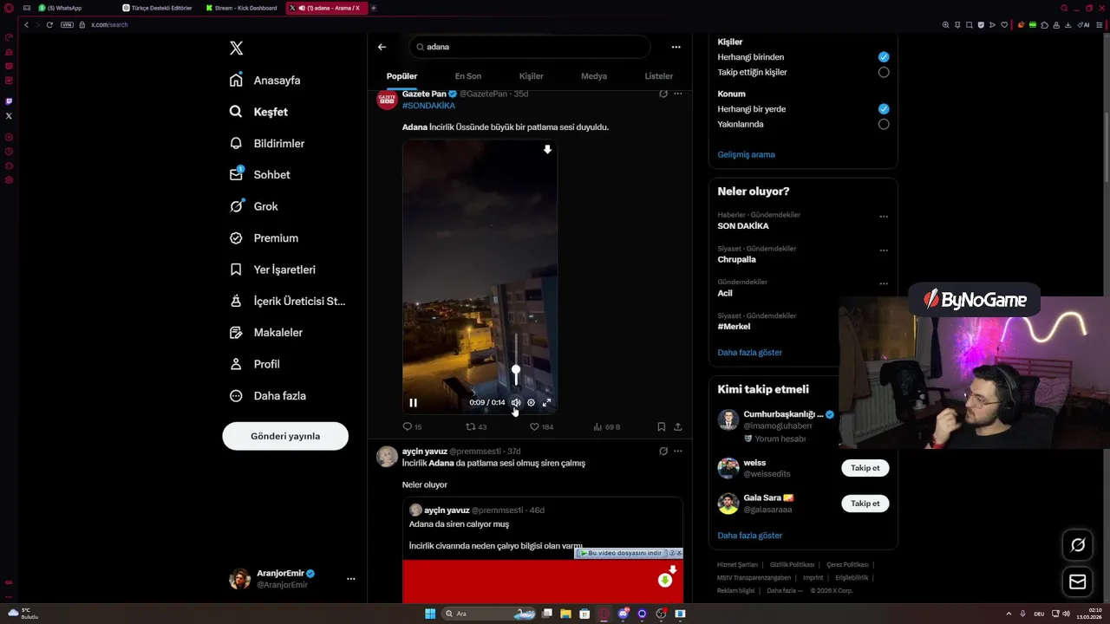Reply to the Gazete Pan post

(412, 426)
